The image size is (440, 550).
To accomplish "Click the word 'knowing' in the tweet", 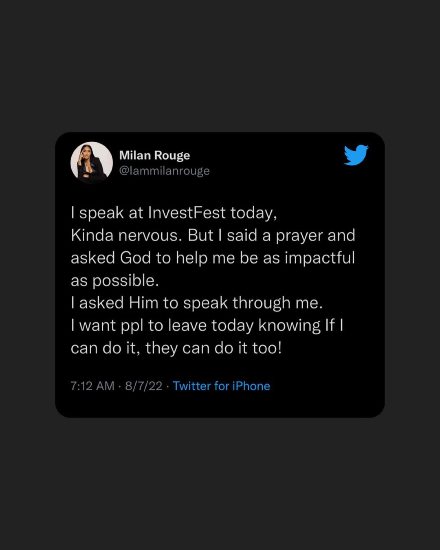I will pyautogui.click(x=290, y=326).
